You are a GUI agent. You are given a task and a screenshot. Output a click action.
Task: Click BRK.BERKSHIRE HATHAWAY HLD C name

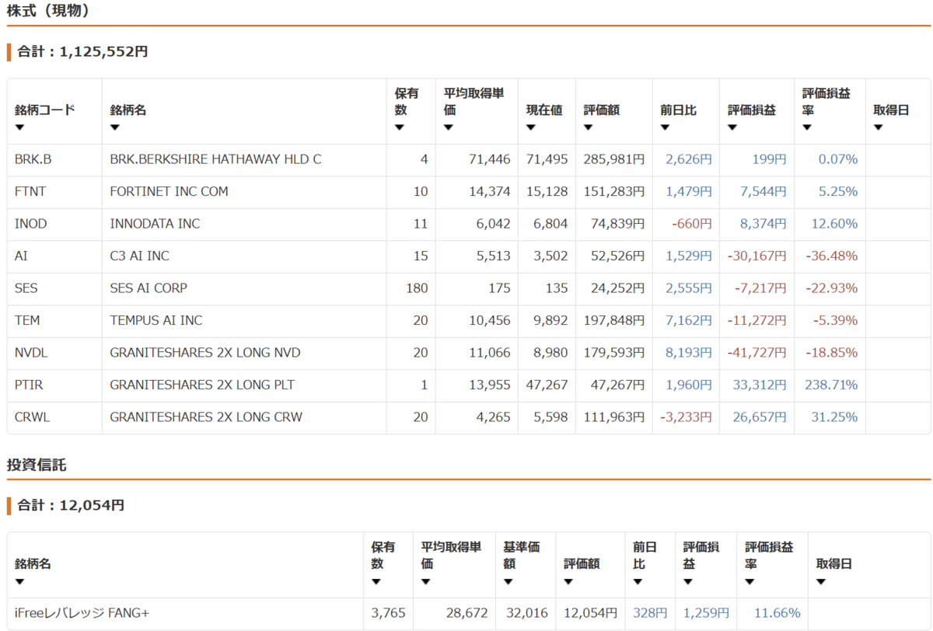coord(215,159)
